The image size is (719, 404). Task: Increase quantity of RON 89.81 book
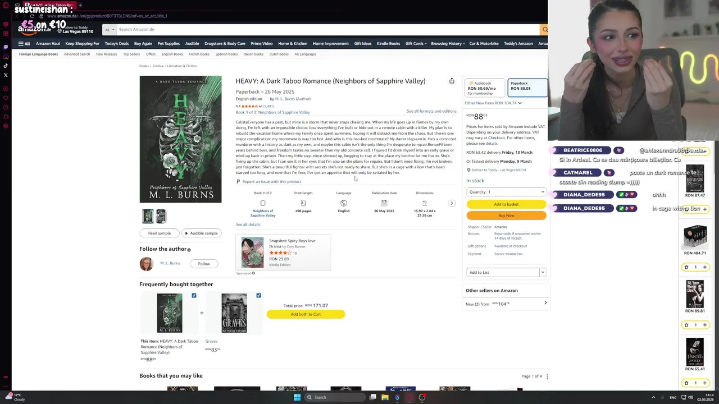[705, 325]
